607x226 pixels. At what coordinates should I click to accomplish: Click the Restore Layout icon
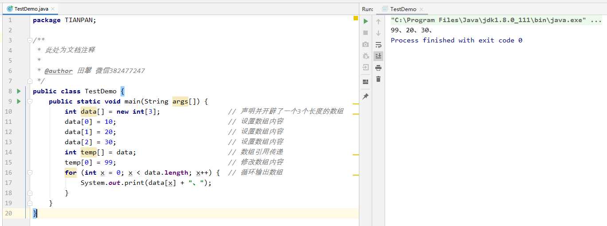pyautogui.click(x=366, y=82)
